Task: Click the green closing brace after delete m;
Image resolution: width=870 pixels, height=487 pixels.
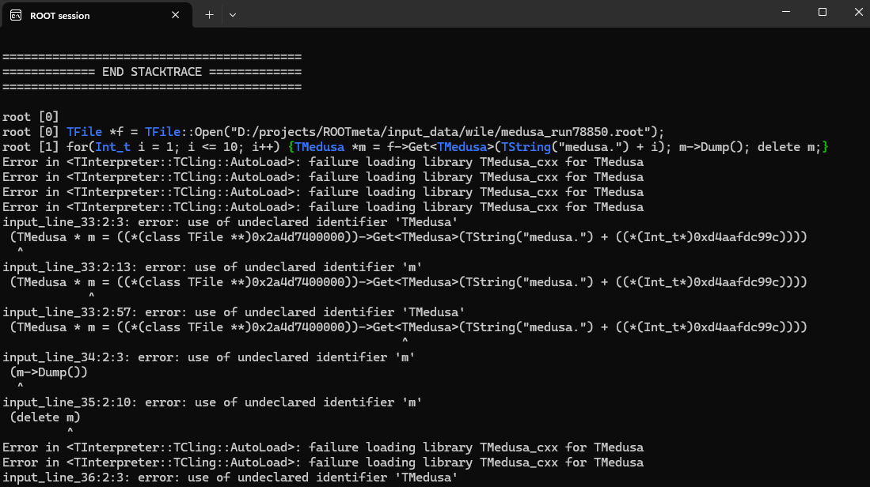Action: pyautogui.click(x=825, y=147)
